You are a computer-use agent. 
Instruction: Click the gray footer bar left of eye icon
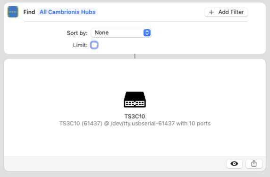114,164
